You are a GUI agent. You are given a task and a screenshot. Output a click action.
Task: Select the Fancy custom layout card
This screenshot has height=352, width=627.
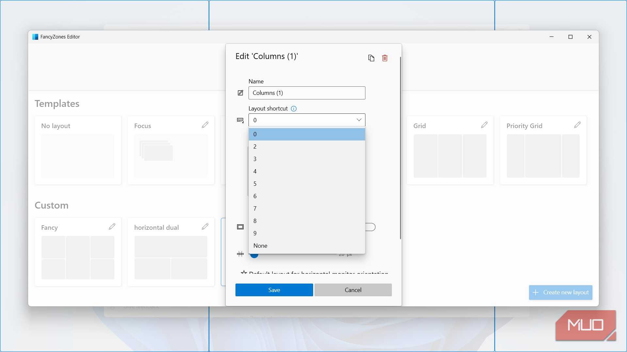pyautogui.click(x=78, y=252)
